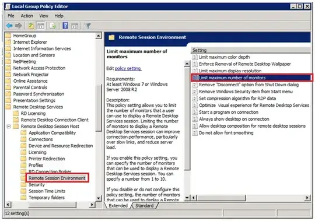Click the Forward arrow toolbar icon
The width and height of the screenshot is (315, 221).
(19, 26)
